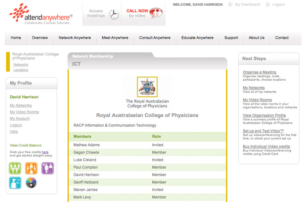This screenshot has height=202, width=307.
Task: Select the Luke Cleland member row
Action: [x=147, y=160]
